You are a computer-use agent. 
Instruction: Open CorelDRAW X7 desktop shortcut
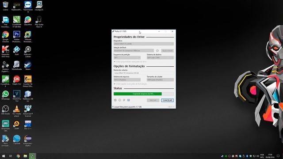[x=17, y=22]
